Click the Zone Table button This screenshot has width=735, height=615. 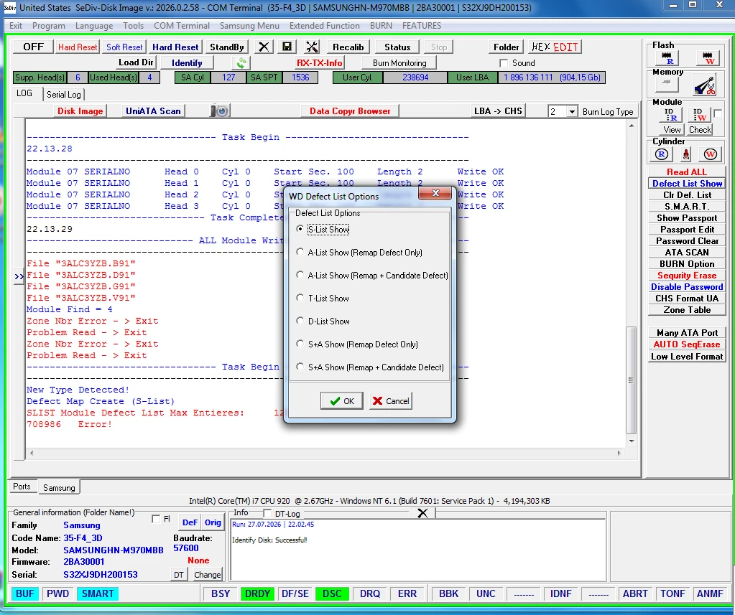point(687,310)
